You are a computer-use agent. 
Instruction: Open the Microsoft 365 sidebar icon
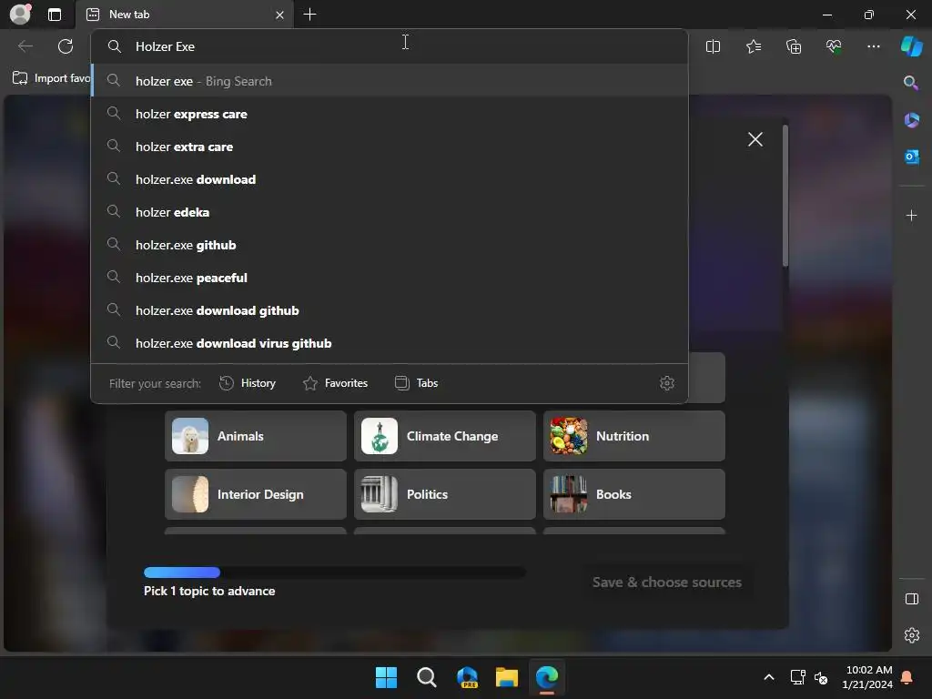point(911,120)
